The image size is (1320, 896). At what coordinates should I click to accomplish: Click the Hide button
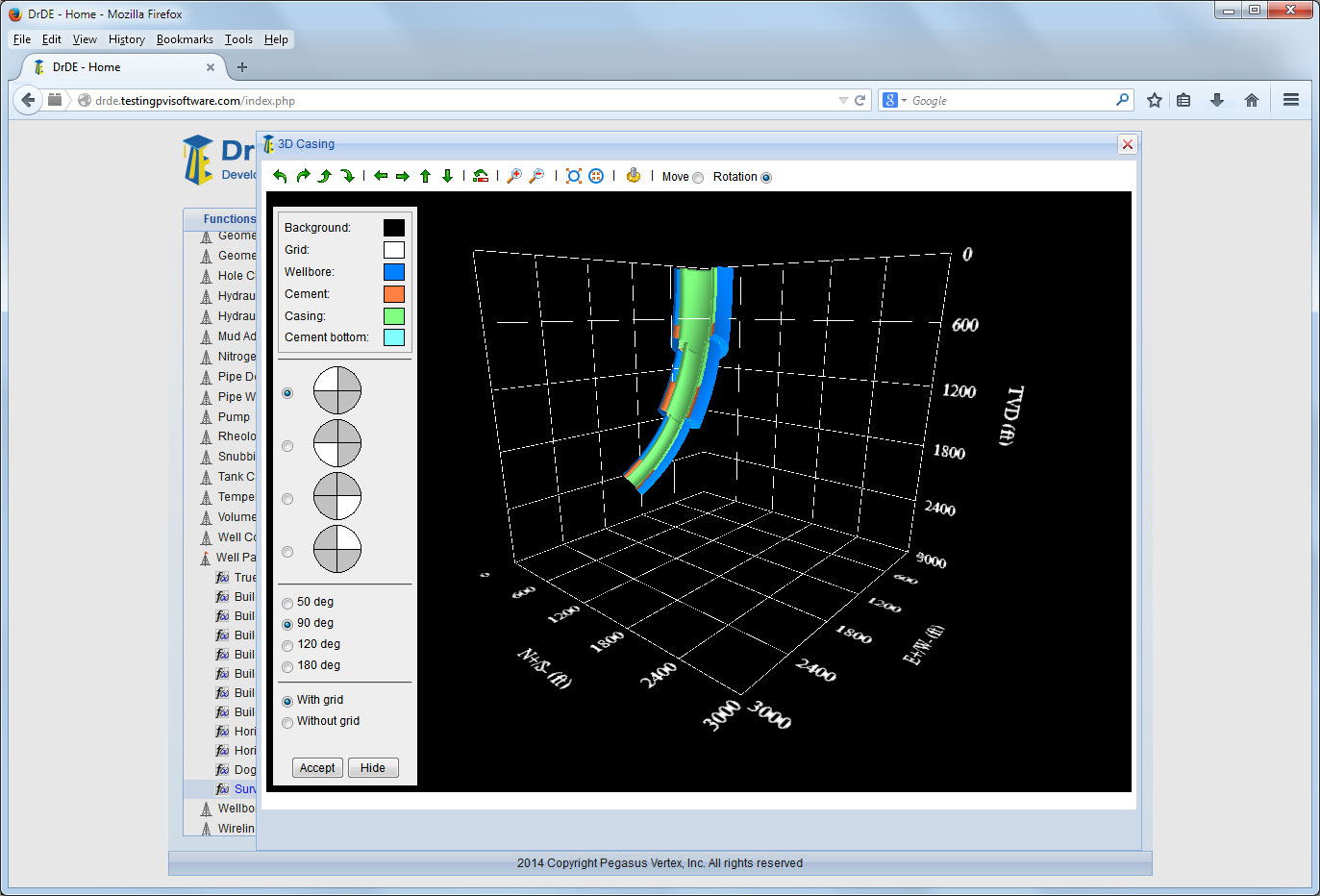(x=373, y=768)
